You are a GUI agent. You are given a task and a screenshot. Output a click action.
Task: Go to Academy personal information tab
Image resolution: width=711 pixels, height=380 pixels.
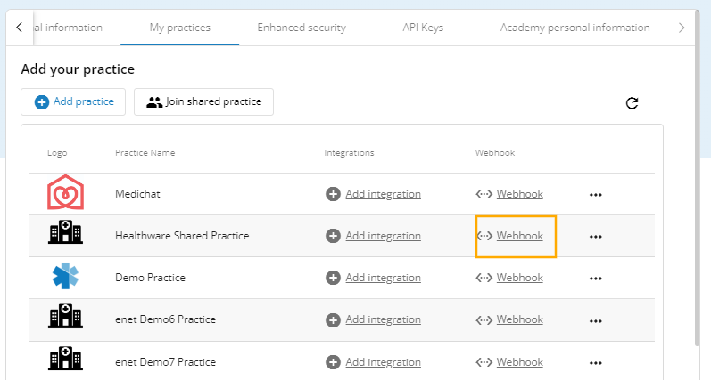coord(575,28)
